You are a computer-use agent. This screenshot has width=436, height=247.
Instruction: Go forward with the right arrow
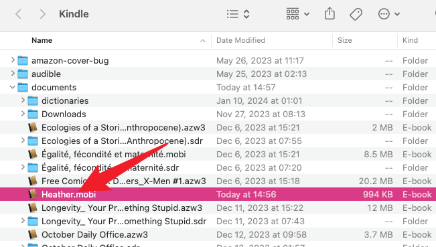(x=42, y=14)
